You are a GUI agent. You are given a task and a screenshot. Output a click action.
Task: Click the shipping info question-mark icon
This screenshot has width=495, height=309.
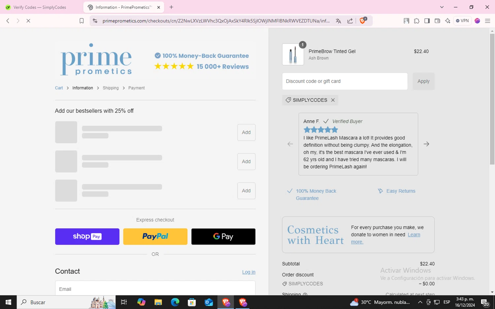tap(305, 294)
